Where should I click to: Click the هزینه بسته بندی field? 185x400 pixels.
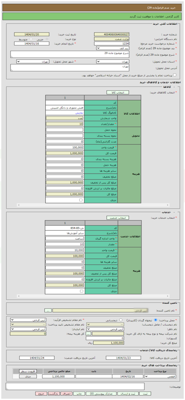(x=65, y=159)
